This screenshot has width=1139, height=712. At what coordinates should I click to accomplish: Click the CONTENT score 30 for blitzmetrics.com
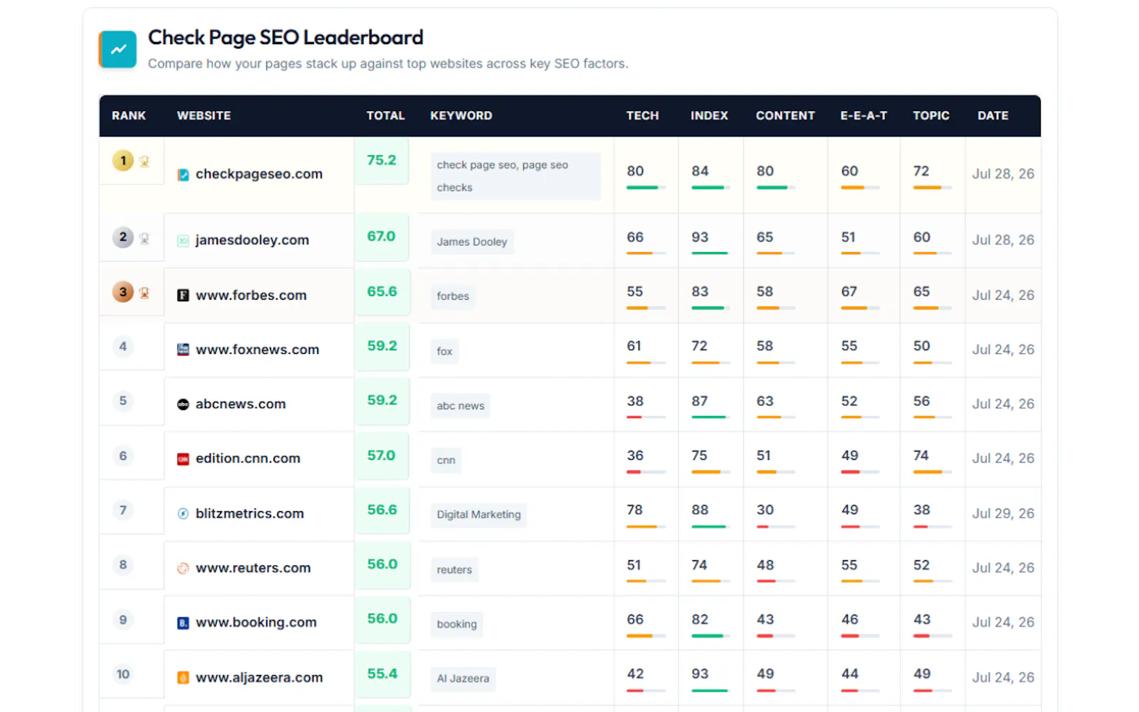pos(765,511)
